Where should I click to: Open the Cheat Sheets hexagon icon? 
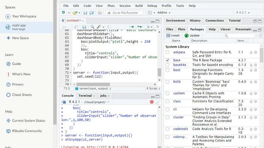coord(8,95)
